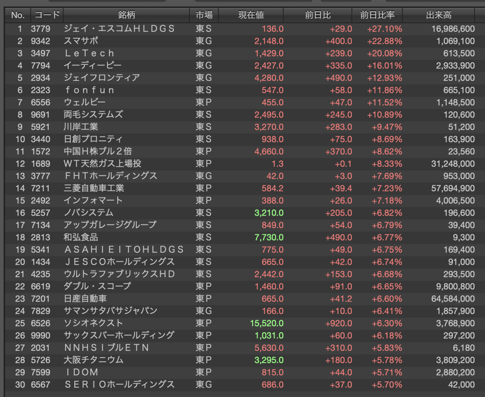This screenshot has height=397, width=485.
Task: Select 中国H株ブル2倍 entry
Action: coord(98,151)
